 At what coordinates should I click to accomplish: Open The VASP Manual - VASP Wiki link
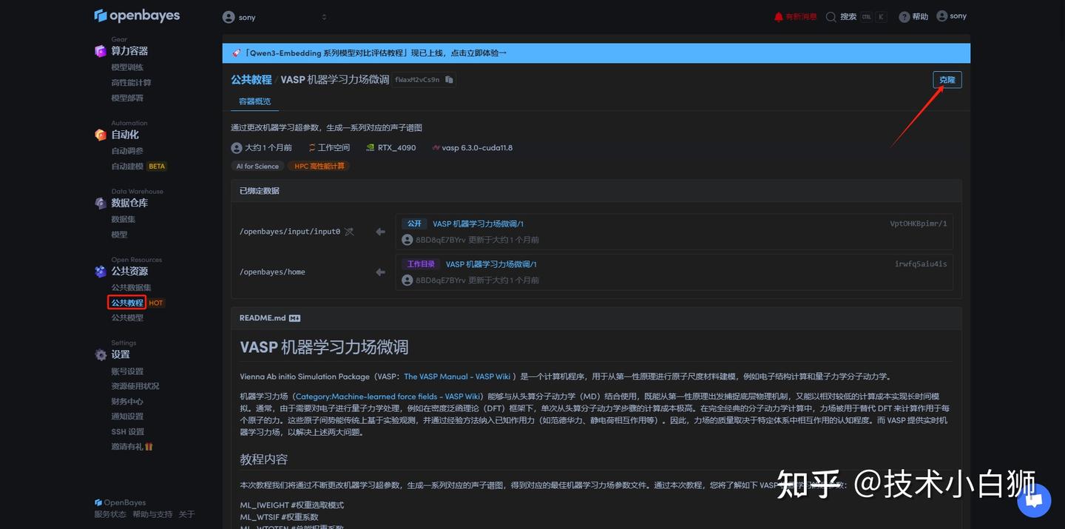tap(457, 377)
